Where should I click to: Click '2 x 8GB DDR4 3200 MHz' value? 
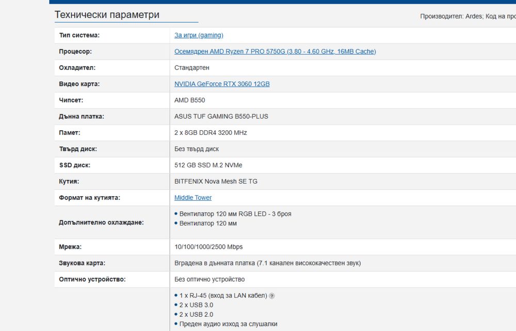click(211, 133)
